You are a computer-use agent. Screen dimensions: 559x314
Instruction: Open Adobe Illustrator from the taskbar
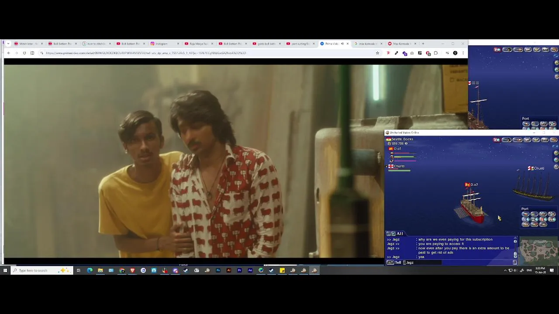(229, 270)
